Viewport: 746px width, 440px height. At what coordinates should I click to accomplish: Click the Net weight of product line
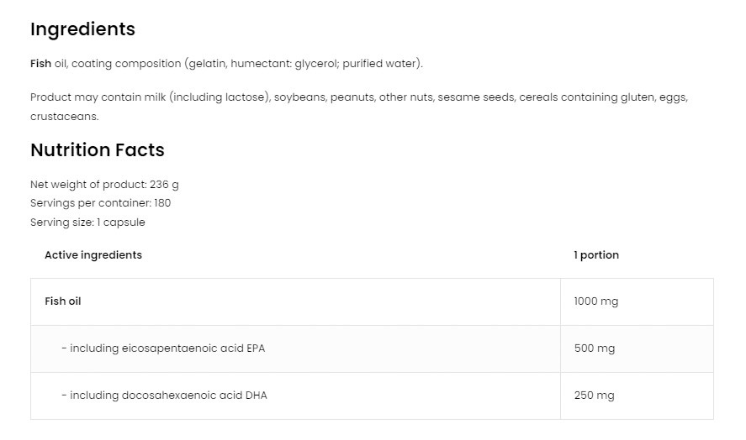click(x=104, y=185)
